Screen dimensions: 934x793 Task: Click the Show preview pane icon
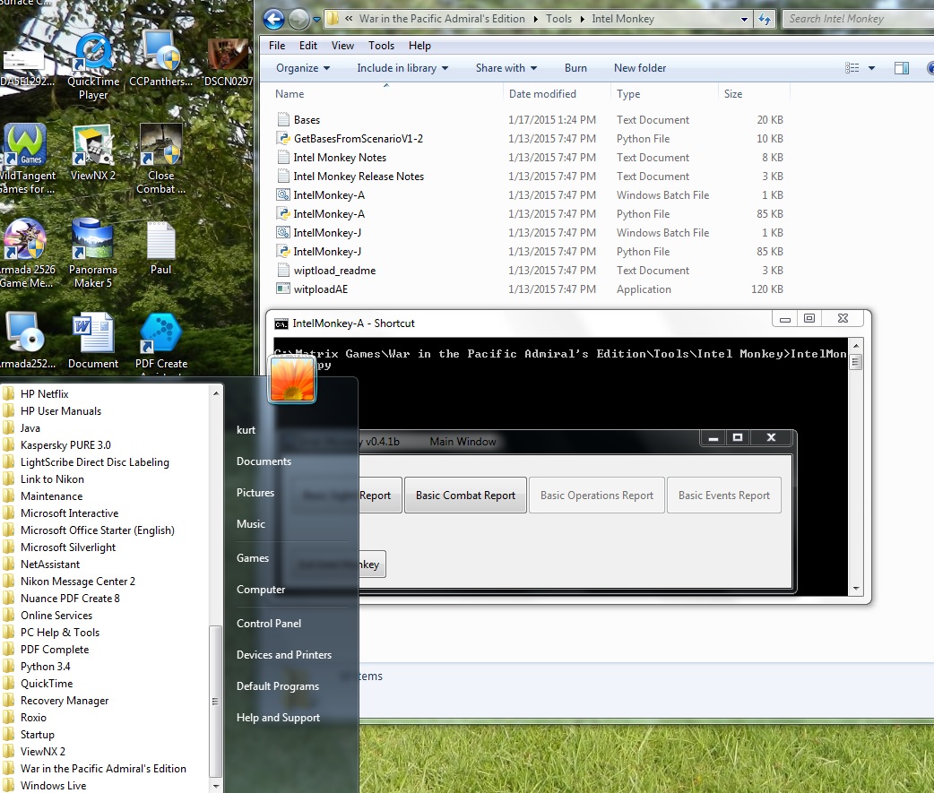(902, 68)
